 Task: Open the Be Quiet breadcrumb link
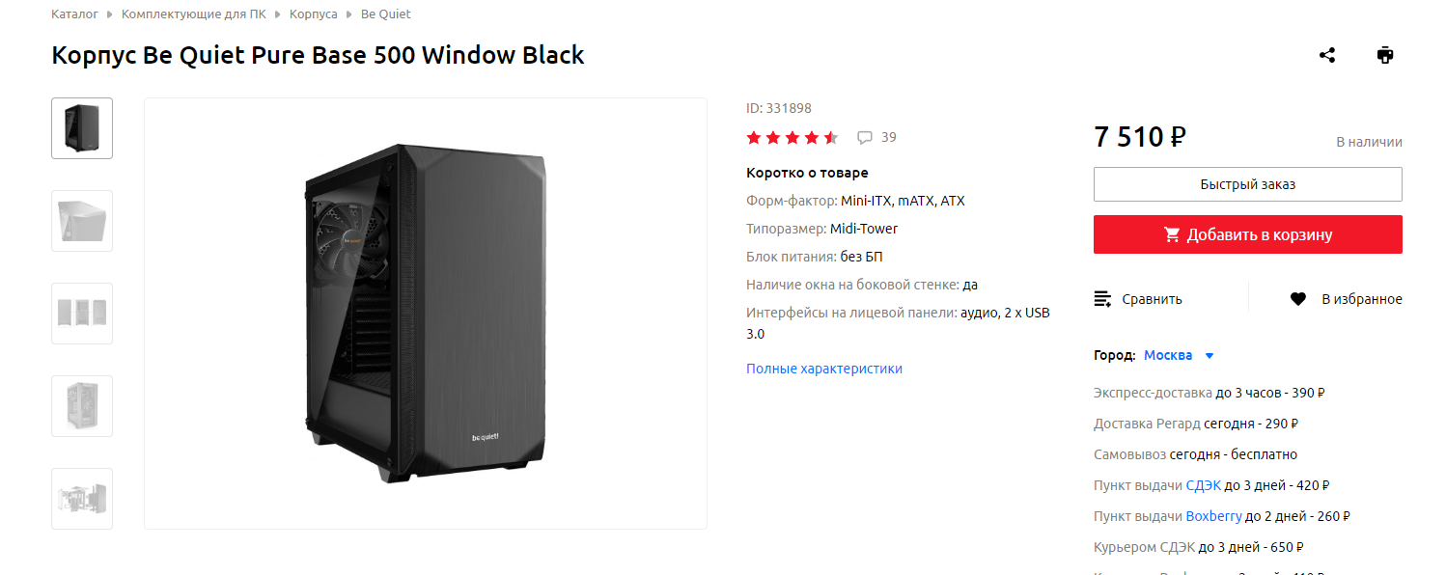[x=386, y=14]
